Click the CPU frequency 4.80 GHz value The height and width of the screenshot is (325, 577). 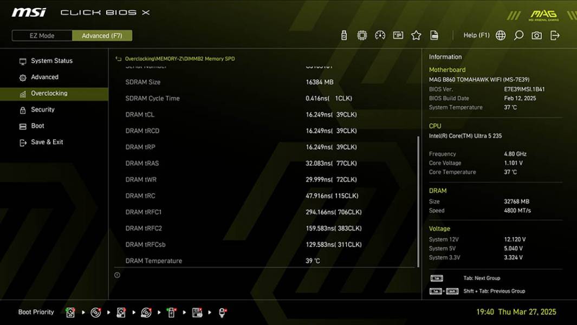coord(515,154)
